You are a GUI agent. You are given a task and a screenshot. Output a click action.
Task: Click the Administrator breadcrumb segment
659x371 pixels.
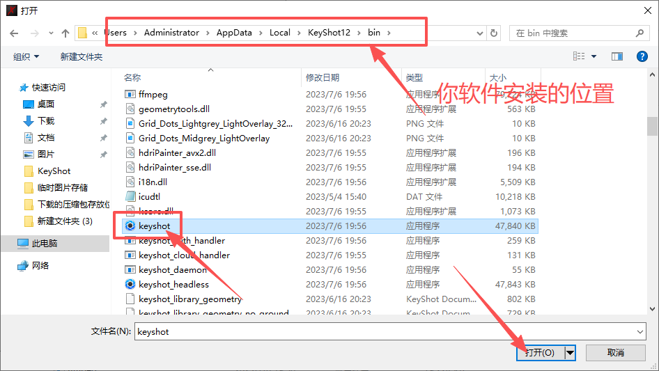tap(171, 33)
